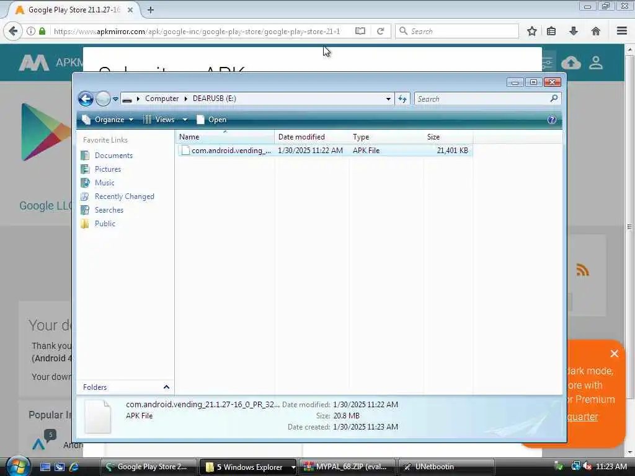Click the Explorer help question mark icon
Screen dimensions: 635x476
tap(551, 120)
